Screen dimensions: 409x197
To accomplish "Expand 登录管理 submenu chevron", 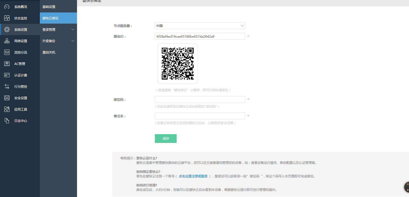I will point(73,30).
